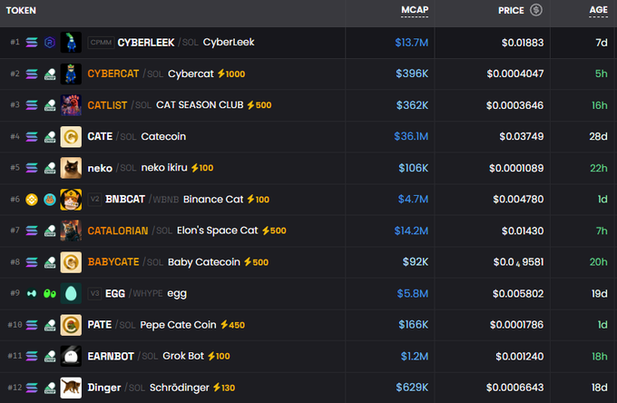Click the $13.7M market cap value

[412, 43]
